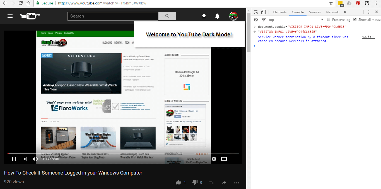Screen dimensions: 381x189
Task: Bookmark this page with the star icon
Action: [x=331, y=3]
